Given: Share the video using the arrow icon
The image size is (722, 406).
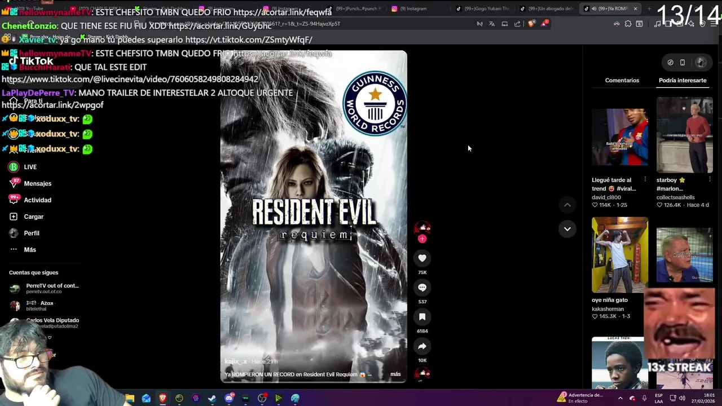Looking at the screenshot, I should pos(422,346).
